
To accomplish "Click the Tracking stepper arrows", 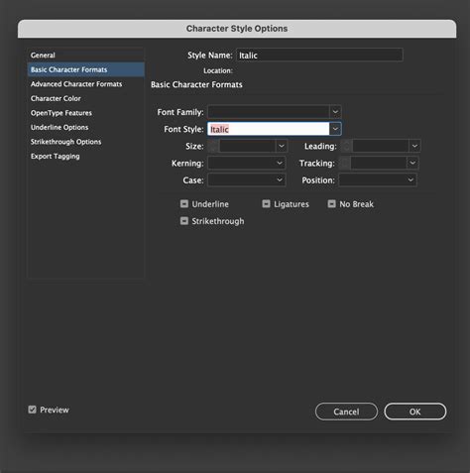I will click(344, 163).
